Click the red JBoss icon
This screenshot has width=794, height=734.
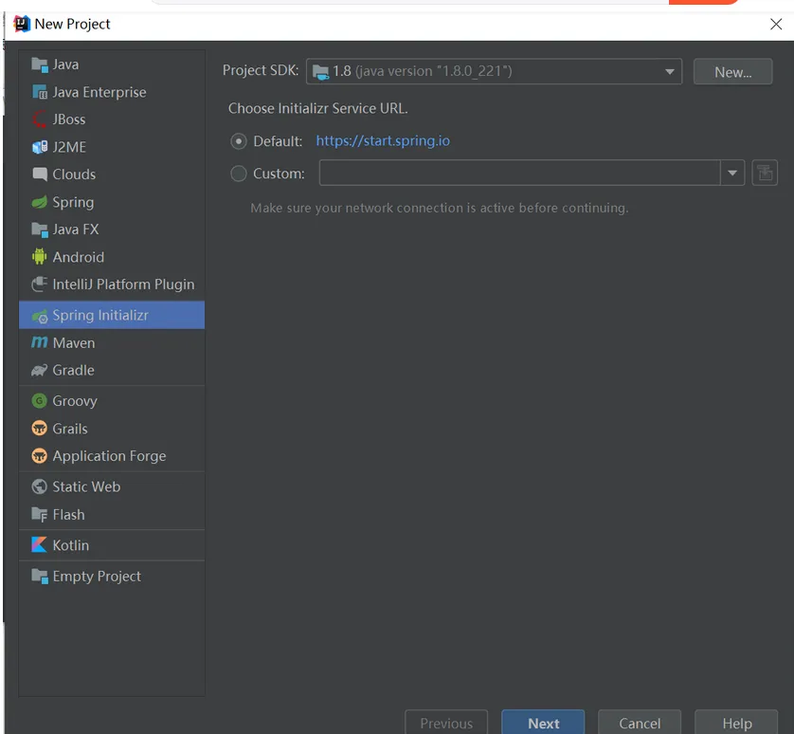pyautogui.click(x=40, y=119)
